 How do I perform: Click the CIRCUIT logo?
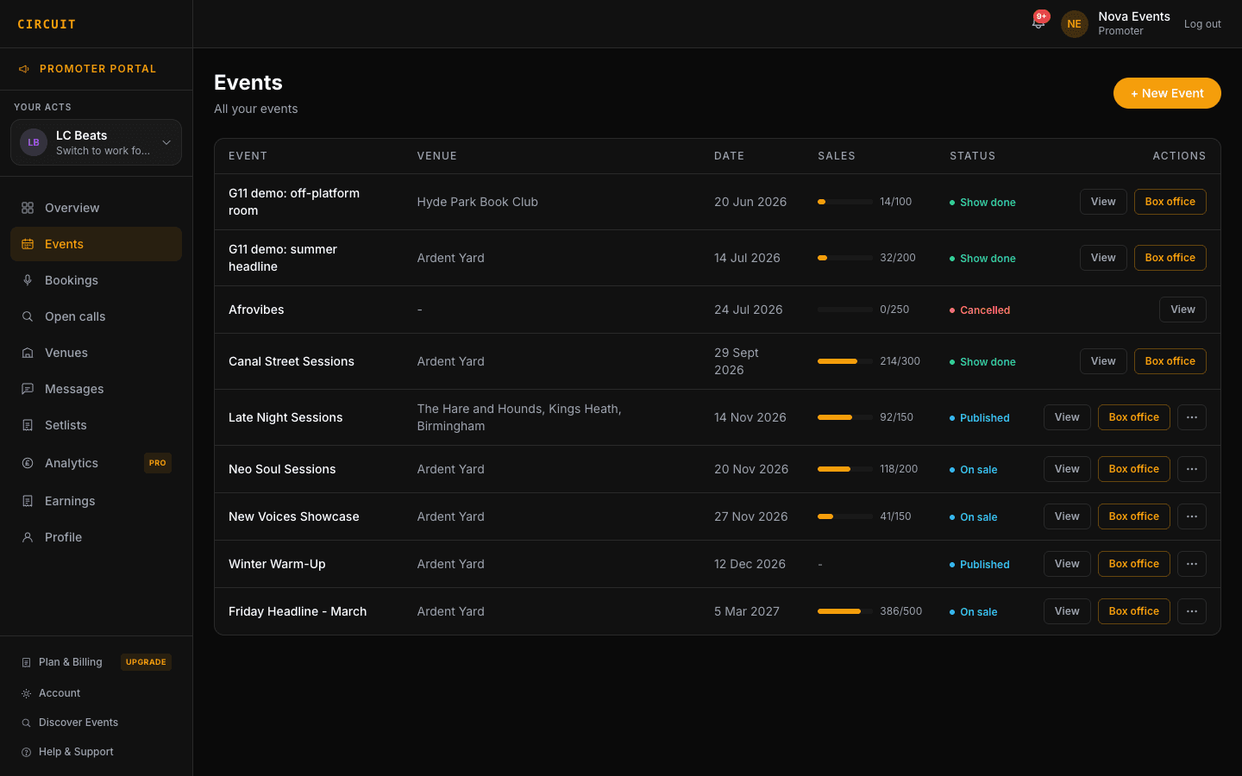point(47,24)
